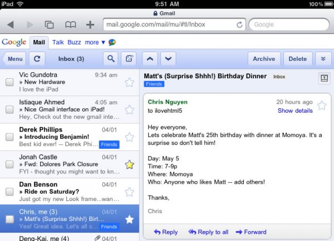Go to next conversation down arrow
The height and width of the screenshot is (241, 334).
(168, 59)
